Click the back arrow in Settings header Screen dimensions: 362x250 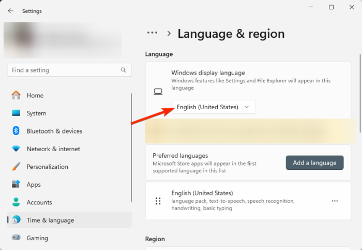pos(10,11)
